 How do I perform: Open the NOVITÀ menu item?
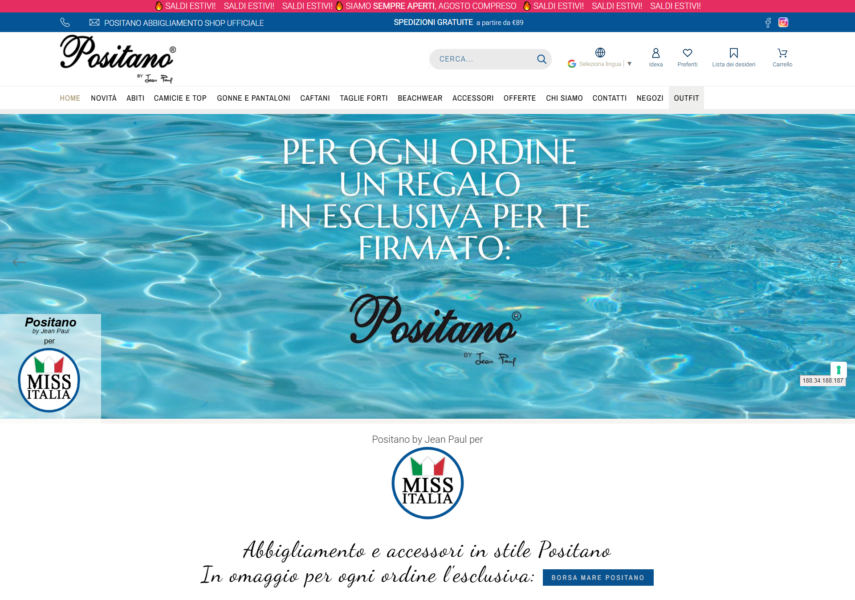[104, 98]
